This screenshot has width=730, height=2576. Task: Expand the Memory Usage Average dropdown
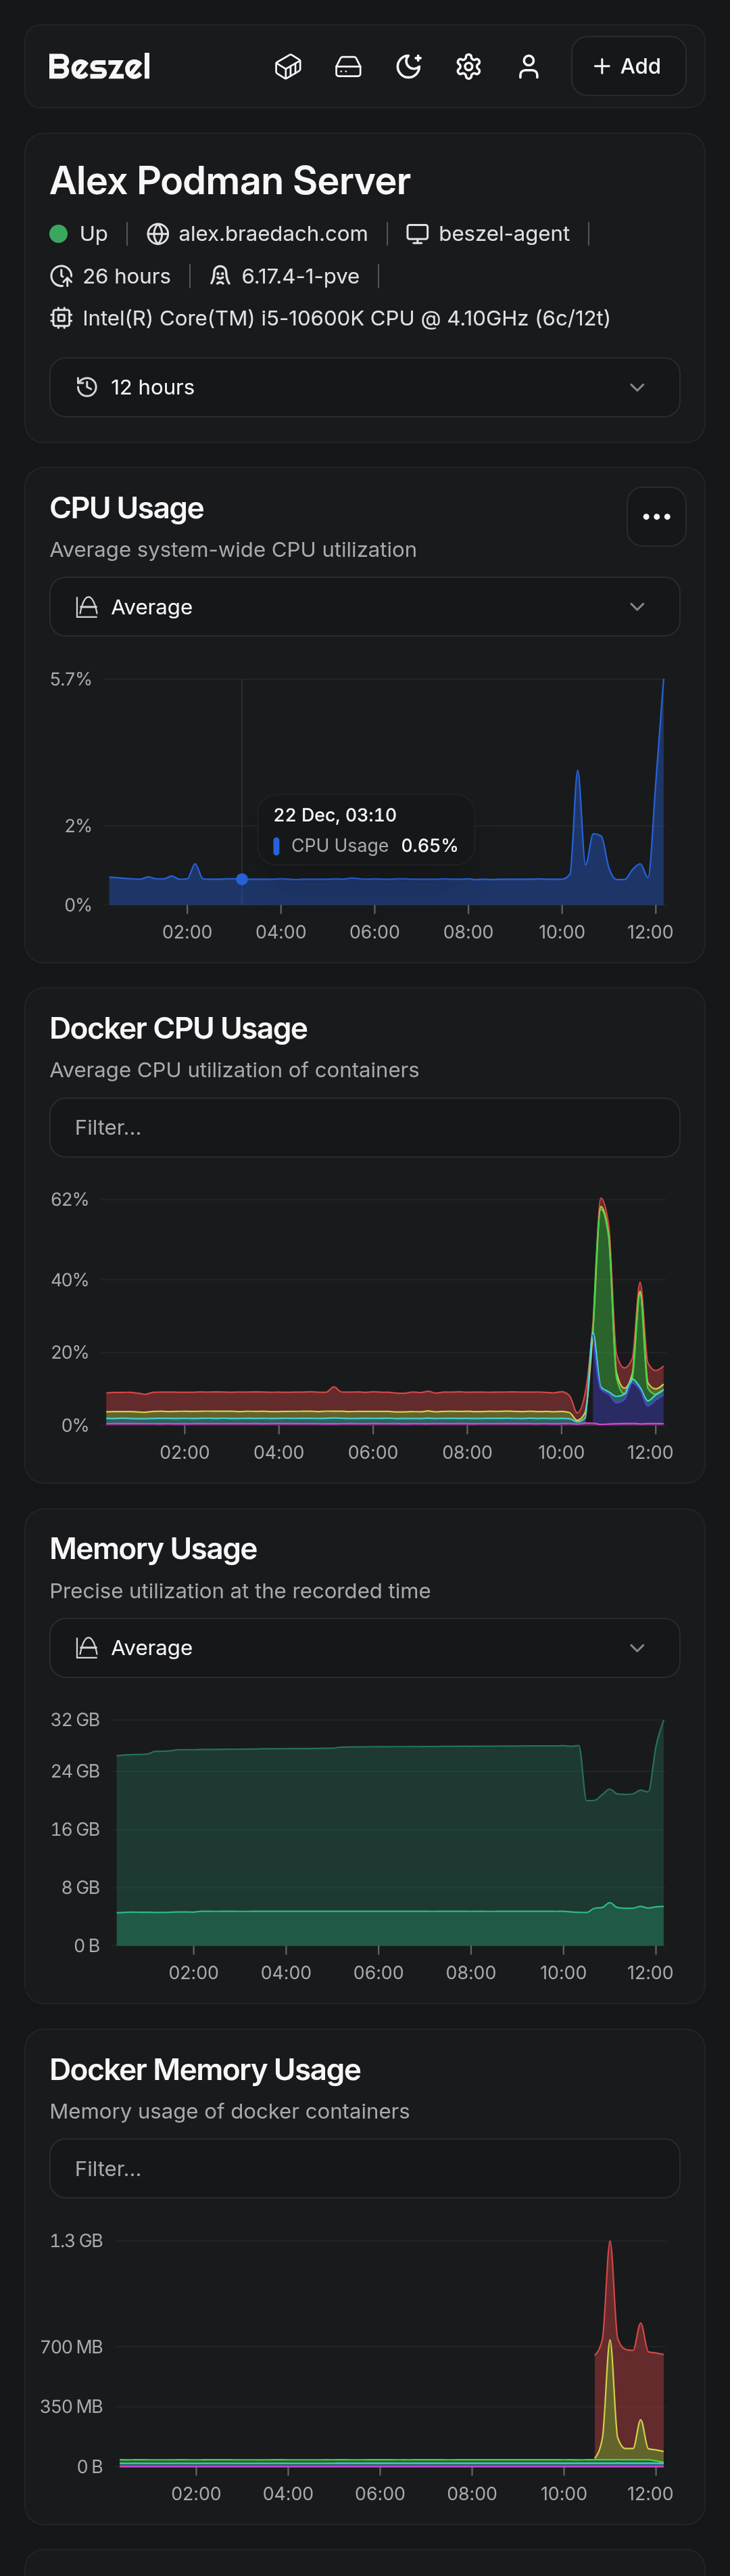click(x=364, y=1648)
